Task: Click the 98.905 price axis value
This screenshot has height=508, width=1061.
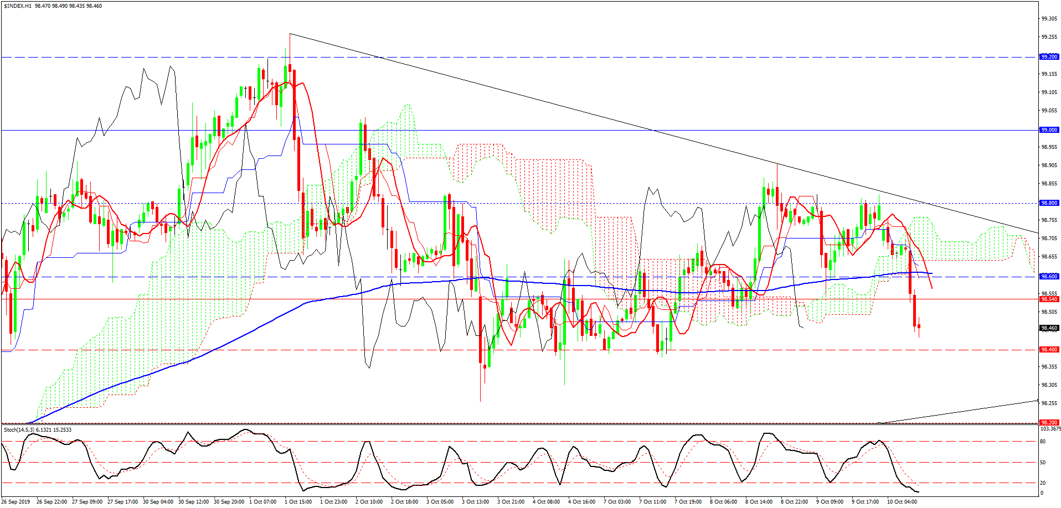Action: click(x=1049, y=165)
